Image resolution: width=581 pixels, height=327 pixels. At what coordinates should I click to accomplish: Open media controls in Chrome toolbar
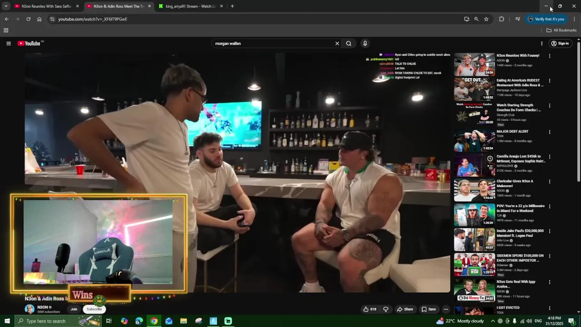click(x=517, y=19)
